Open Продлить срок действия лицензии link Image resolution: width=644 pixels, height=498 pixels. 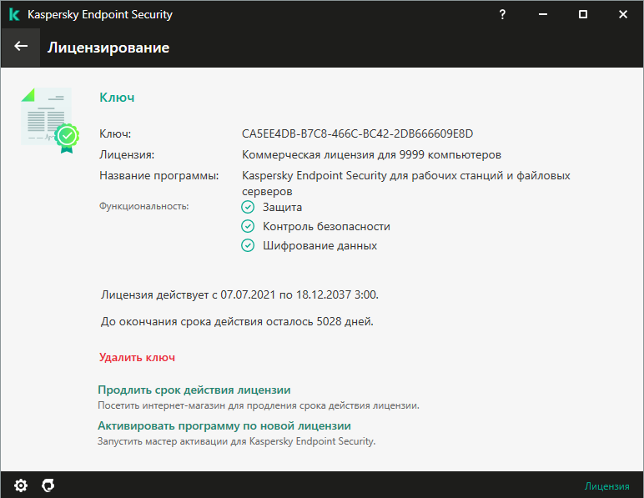[194, 390]
